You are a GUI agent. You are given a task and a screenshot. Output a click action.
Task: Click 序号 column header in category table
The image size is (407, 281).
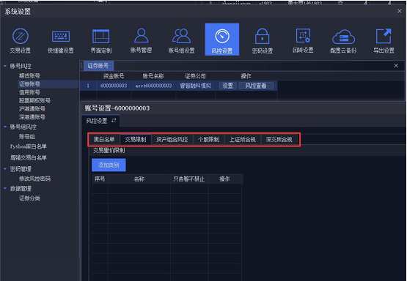point(100,179)
